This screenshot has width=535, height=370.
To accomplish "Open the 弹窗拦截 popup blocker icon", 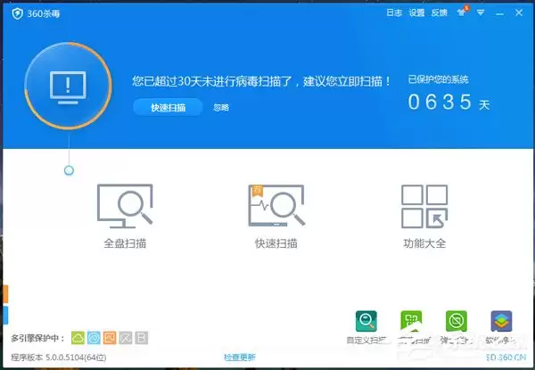I will (x=456, y=322).
